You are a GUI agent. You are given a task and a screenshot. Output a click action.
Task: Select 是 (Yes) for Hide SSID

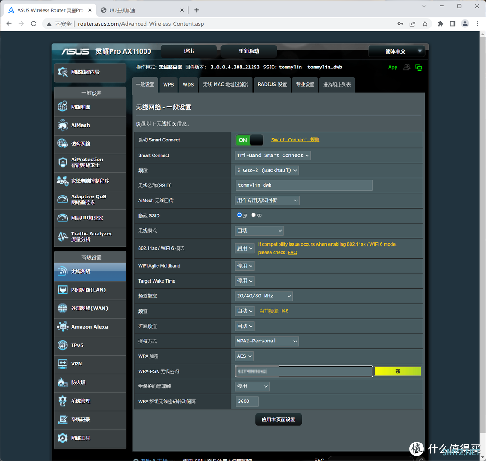[239, 215]
